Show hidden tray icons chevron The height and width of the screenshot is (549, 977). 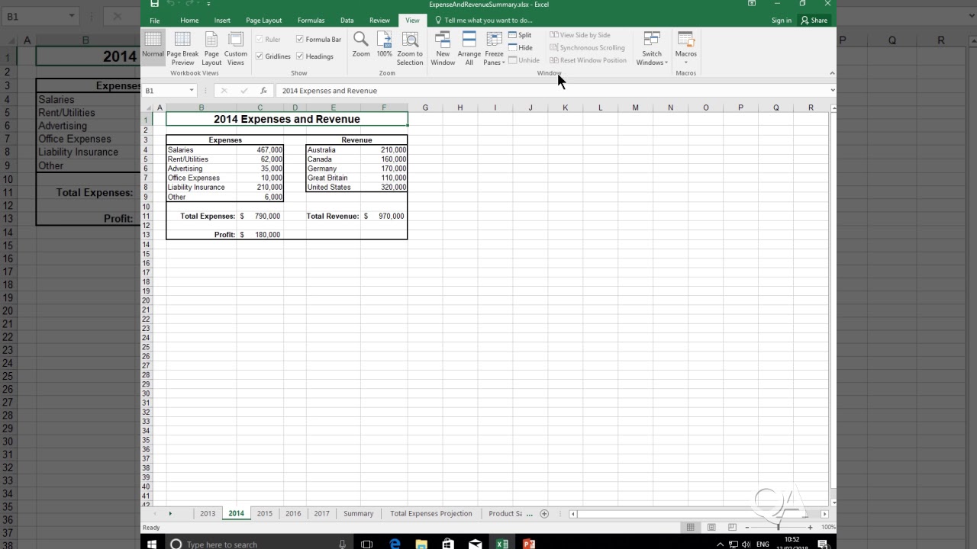pos(720,544)
